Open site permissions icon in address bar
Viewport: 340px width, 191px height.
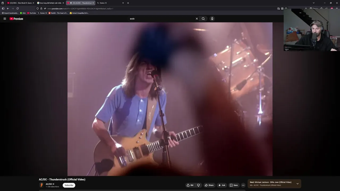click(x=45, y=8)
